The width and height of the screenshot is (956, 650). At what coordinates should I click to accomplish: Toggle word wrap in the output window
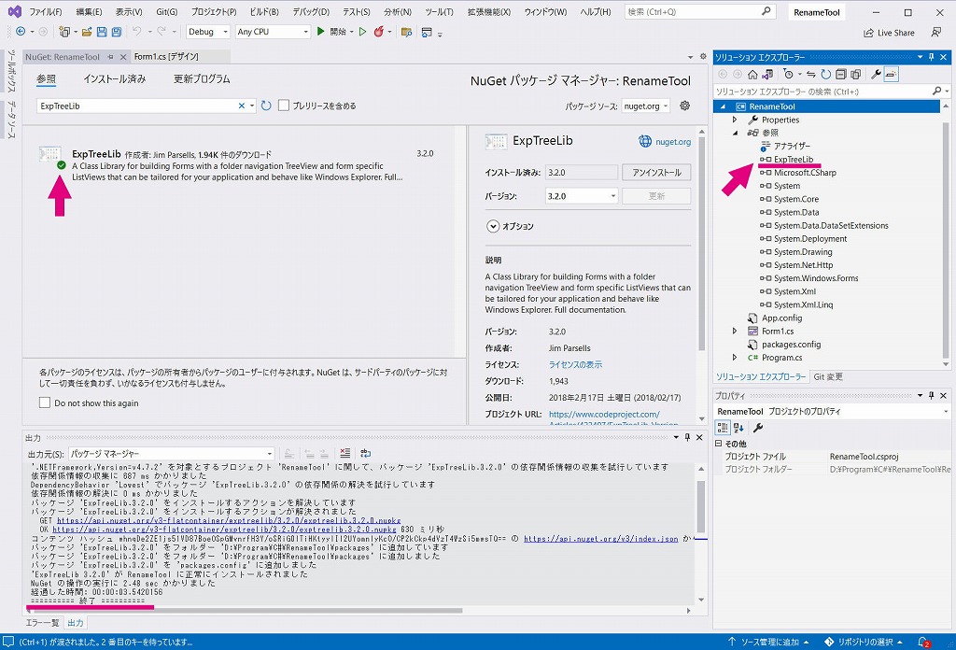click(365, 453)
